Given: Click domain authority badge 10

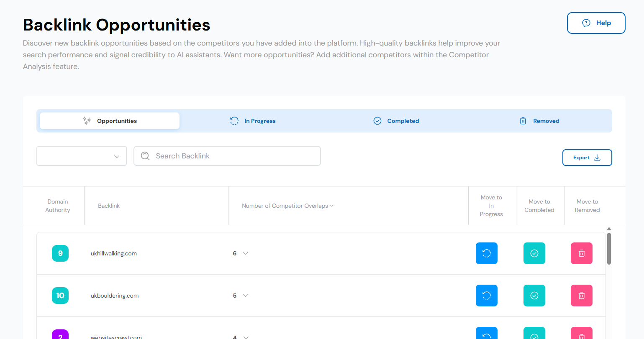Looking at the screenshot, I should coord(60,296).
